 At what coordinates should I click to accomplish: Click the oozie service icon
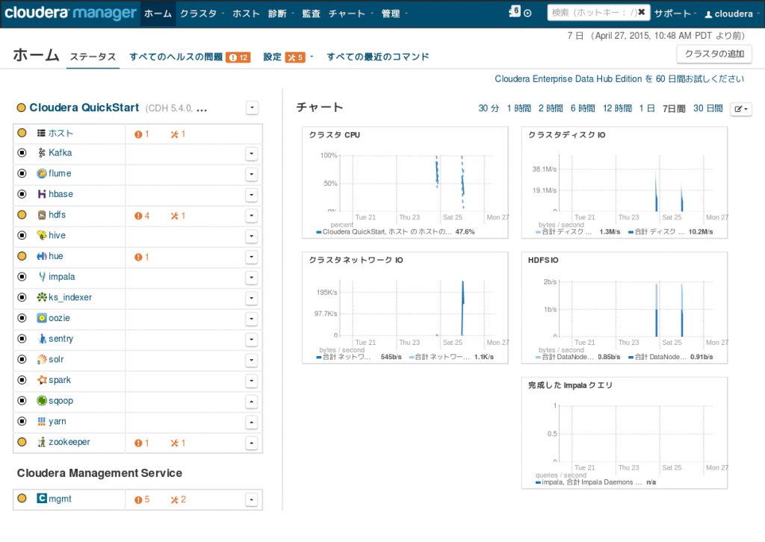click(42, 318)
